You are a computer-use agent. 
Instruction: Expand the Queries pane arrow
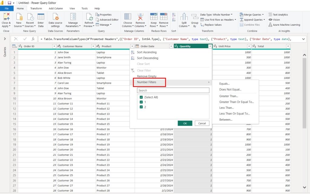tap(5, 39)
